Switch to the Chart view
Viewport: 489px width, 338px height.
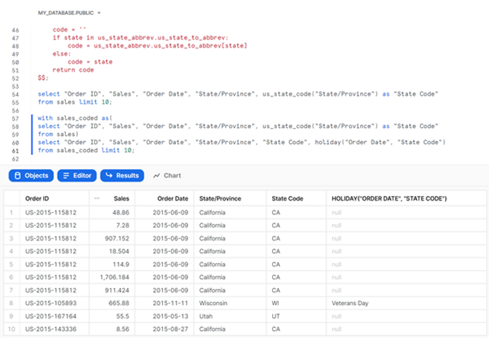(167, 176)
